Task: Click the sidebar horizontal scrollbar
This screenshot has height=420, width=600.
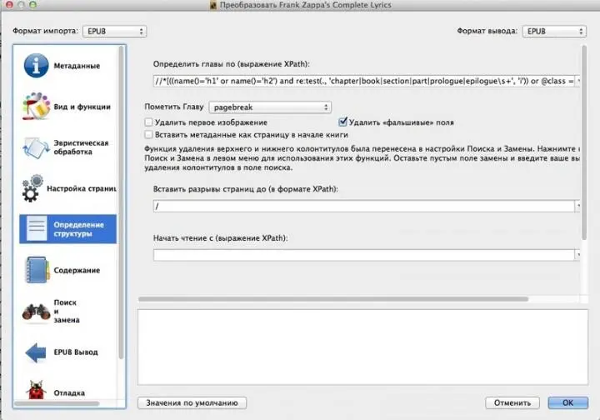Action: [x=57, y=403]
